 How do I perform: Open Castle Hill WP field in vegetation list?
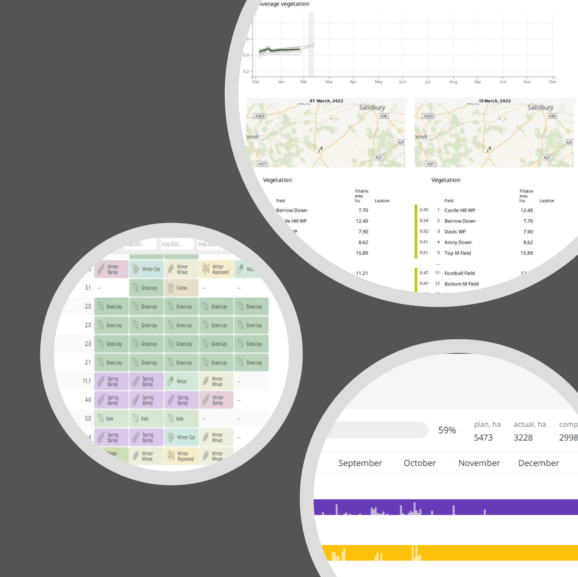coord(459,210)
